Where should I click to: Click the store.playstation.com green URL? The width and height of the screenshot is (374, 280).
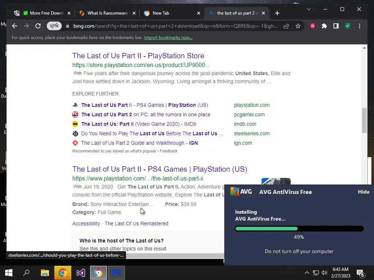(x=141, y=65)
